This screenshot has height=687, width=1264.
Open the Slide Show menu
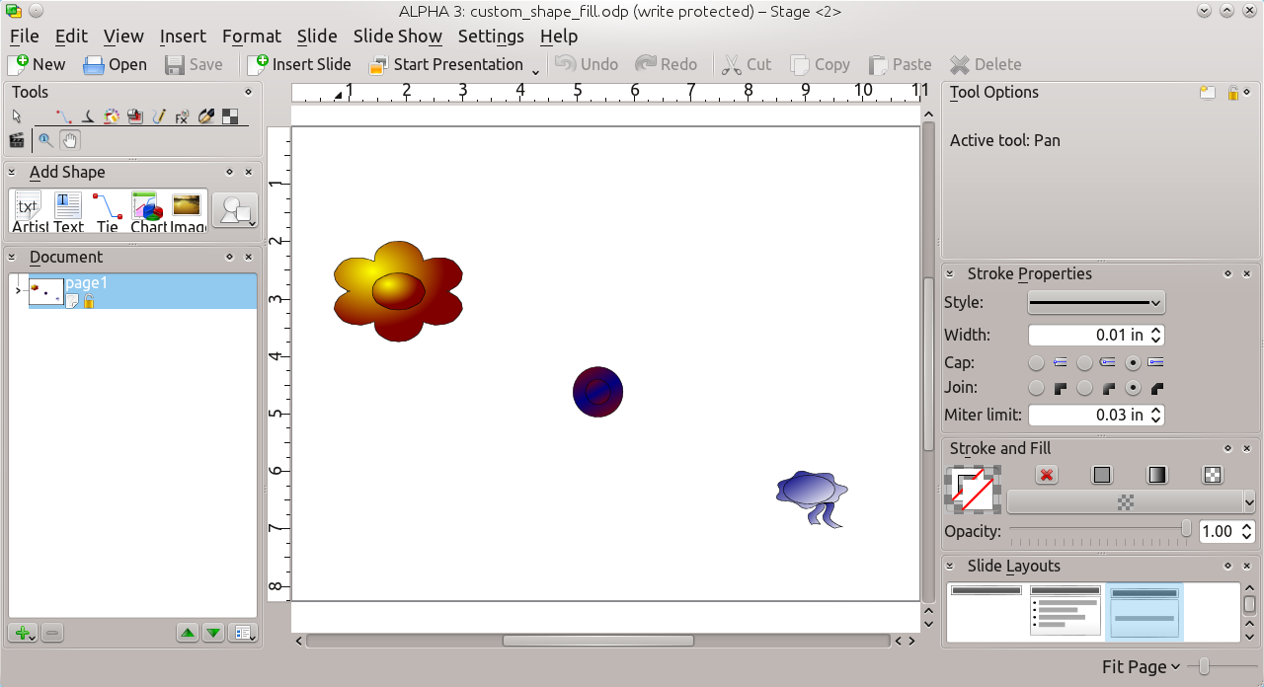(x=397, y=37)
